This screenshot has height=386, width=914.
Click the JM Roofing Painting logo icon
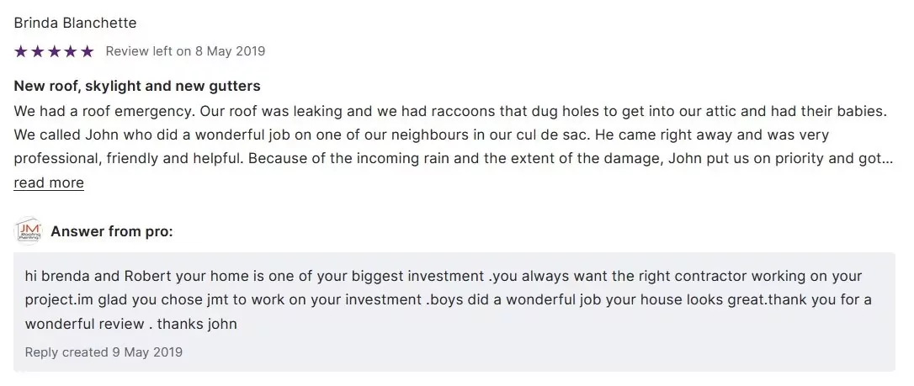tap(29, 231)
